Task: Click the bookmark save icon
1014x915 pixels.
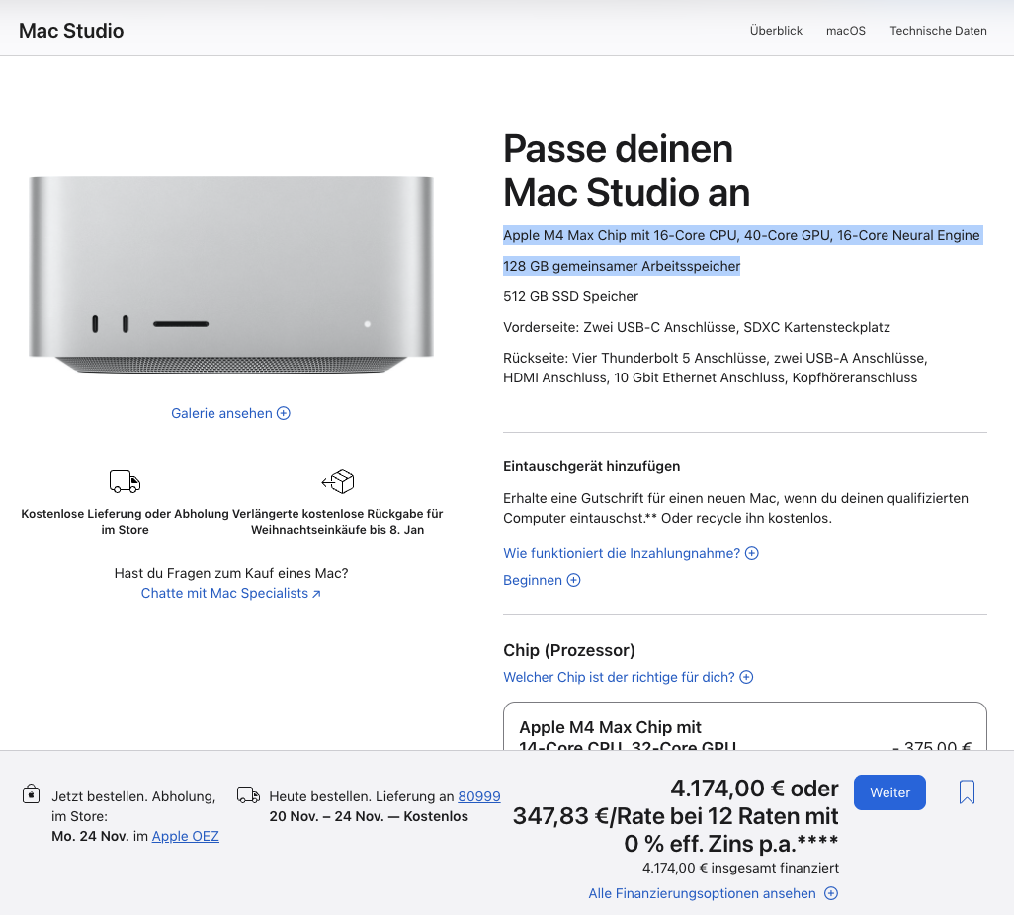Action: tap(967, 792)
